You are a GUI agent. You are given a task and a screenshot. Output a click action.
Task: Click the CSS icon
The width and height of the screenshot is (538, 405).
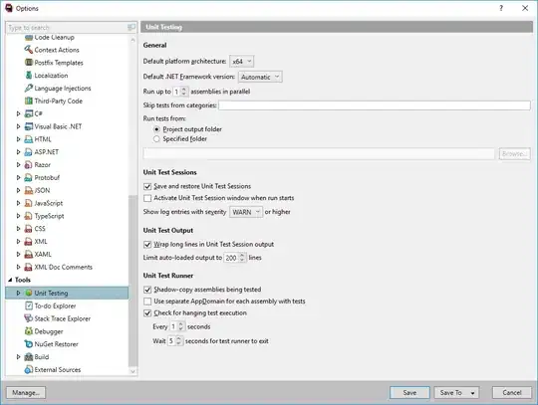[x=29, y=229]
